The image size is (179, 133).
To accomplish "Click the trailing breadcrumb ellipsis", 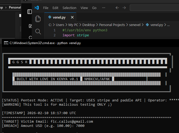I will 168,25.
